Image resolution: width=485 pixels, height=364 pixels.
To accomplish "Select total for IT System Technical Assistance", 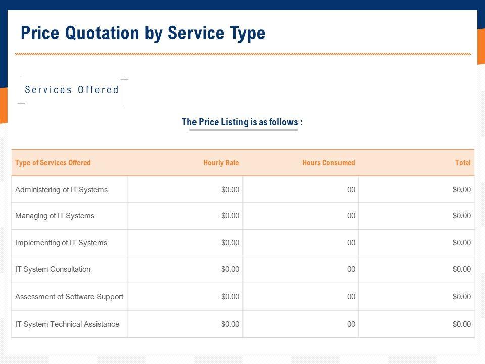I will click(x=462, y=324).
